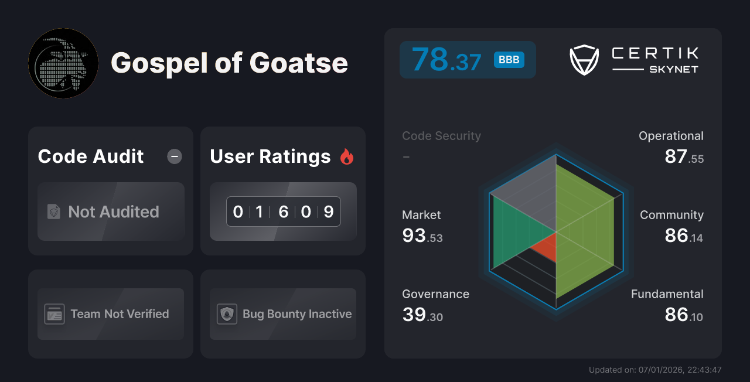Click the fire icon next to User Ratings

pyautogui.click(x=347, y=156)
